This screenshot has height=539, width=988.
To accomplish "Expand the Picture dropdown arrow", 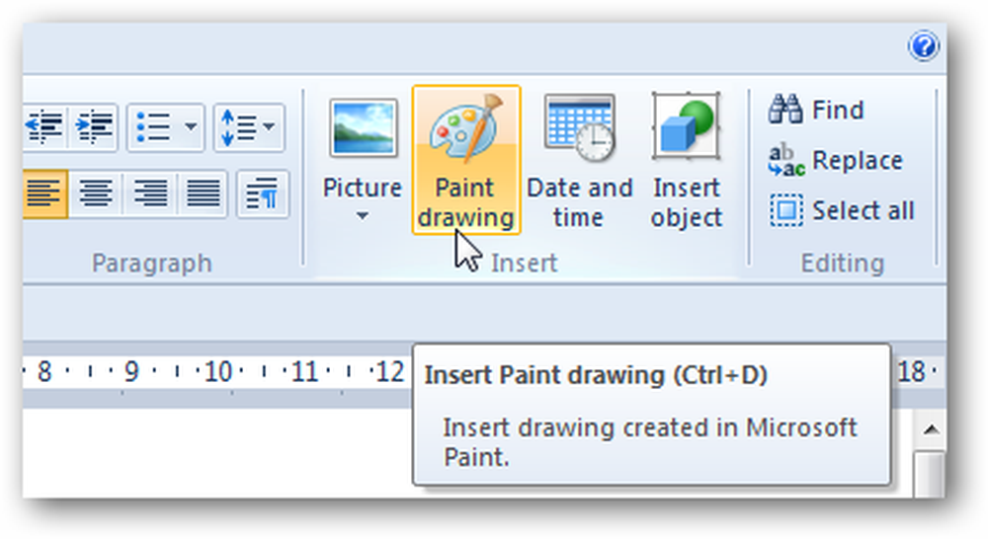I will tap(362, 216).
